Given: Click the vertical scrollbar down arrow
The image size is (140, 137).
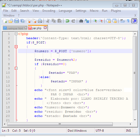Looking at the screenshot, I should tap(135, 120).
